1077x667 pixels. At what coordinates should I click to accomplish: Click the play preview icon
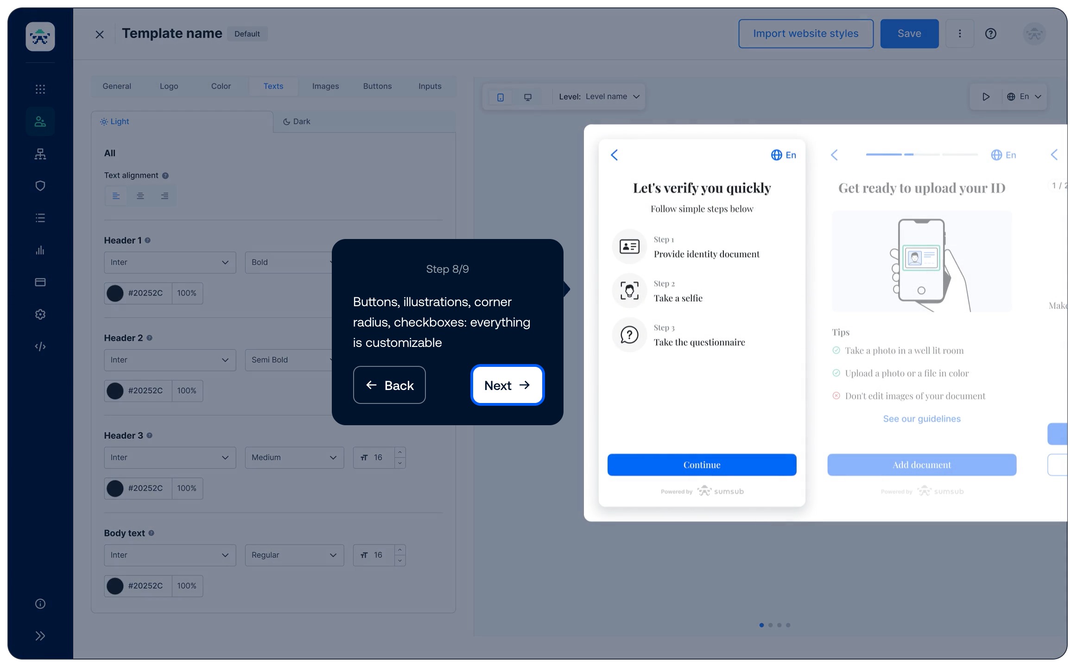(x=986, y=97)
